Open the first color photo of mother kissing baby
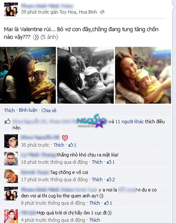The width and height of the screenshot is (176, 223). tap(28, 75)
